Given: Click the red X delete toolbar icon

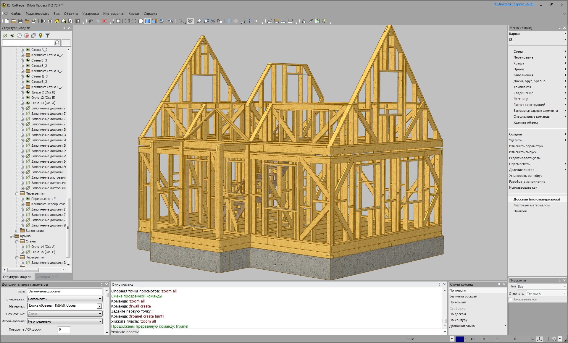Looking at the screenshot, I should [x=104, y=21].
